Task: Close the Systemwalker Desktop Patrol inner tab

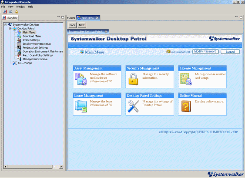Action: pyautogui.click(x=106, y=32)
